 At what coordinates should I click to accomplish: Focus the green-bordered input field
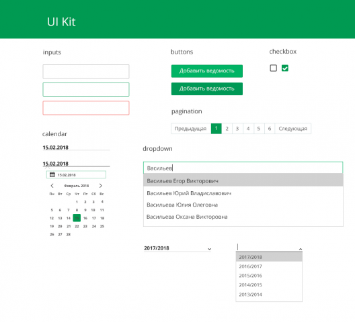(86, 89)
